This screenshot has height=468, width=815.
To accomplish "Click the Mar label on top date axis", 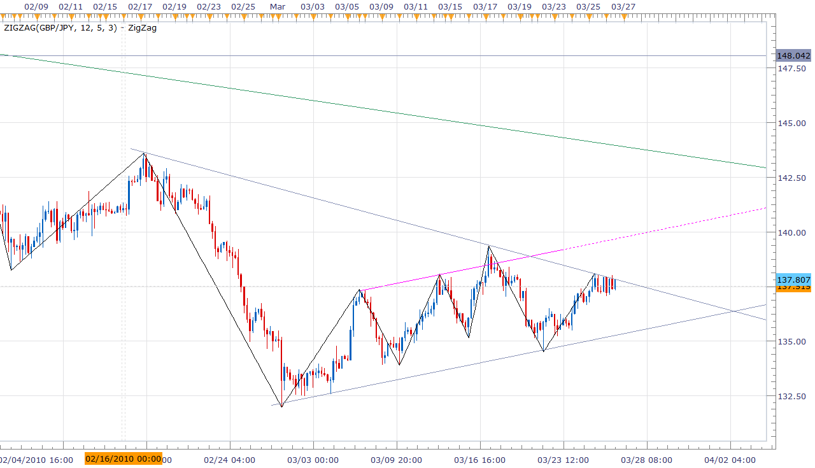I will click(277, 7).
